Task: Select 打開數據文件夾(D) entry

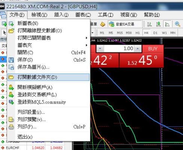Action: click(49, 77)
